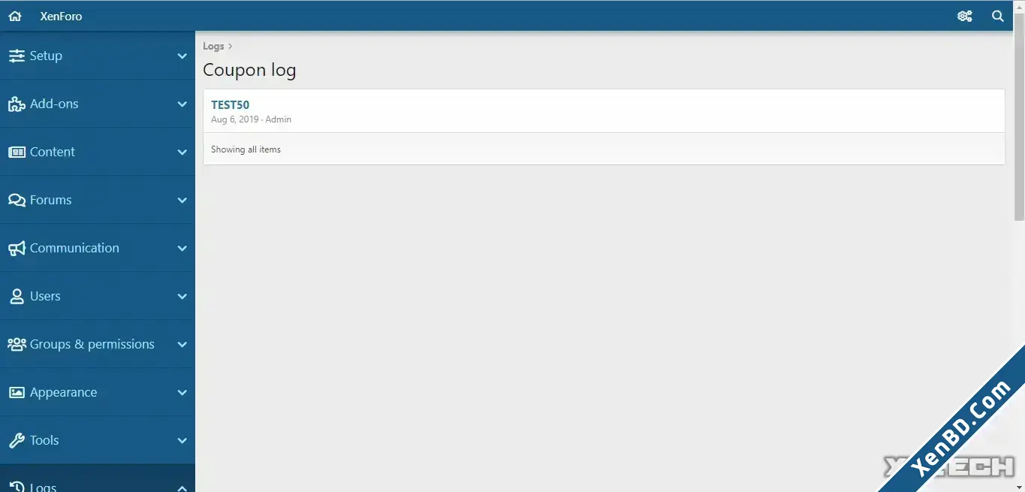Screen dimensions: 1025x492
Task: Expand the Setup section chevron
Action: 182,56
